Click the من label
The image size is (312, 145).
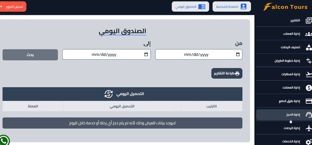click(239, 44)
